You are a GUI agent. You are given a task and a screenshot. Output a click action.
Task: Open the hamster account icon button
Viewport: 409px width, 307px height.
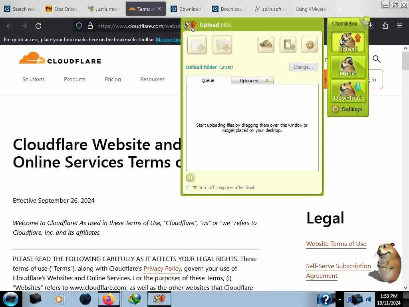pyautogui.click(x=266, y=45)
